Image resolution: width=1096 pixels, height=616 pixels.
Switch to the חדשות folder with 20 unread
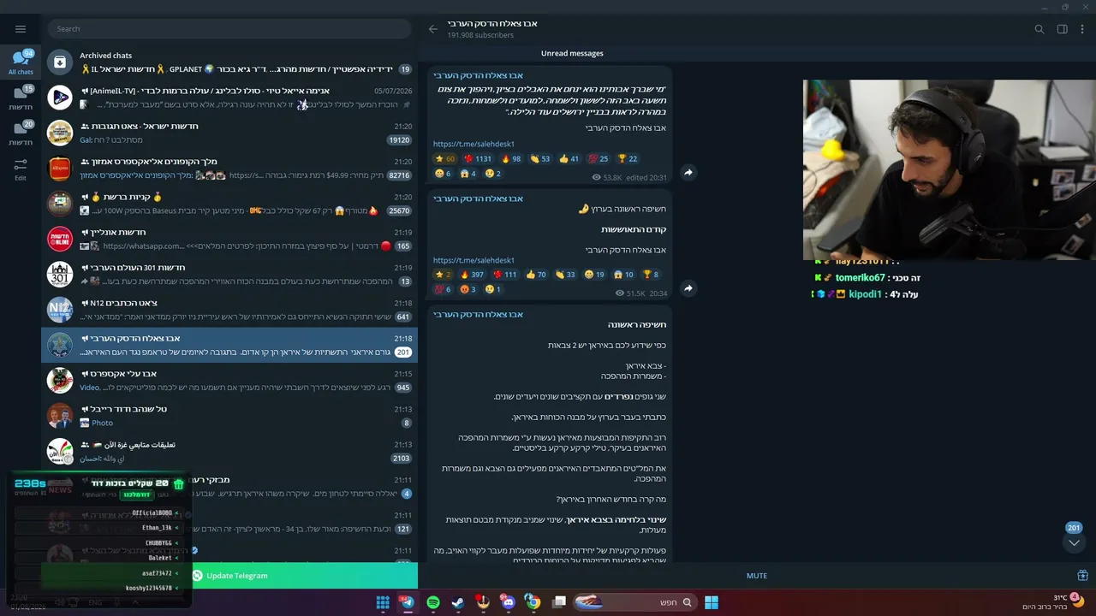(x=21, y=133)
